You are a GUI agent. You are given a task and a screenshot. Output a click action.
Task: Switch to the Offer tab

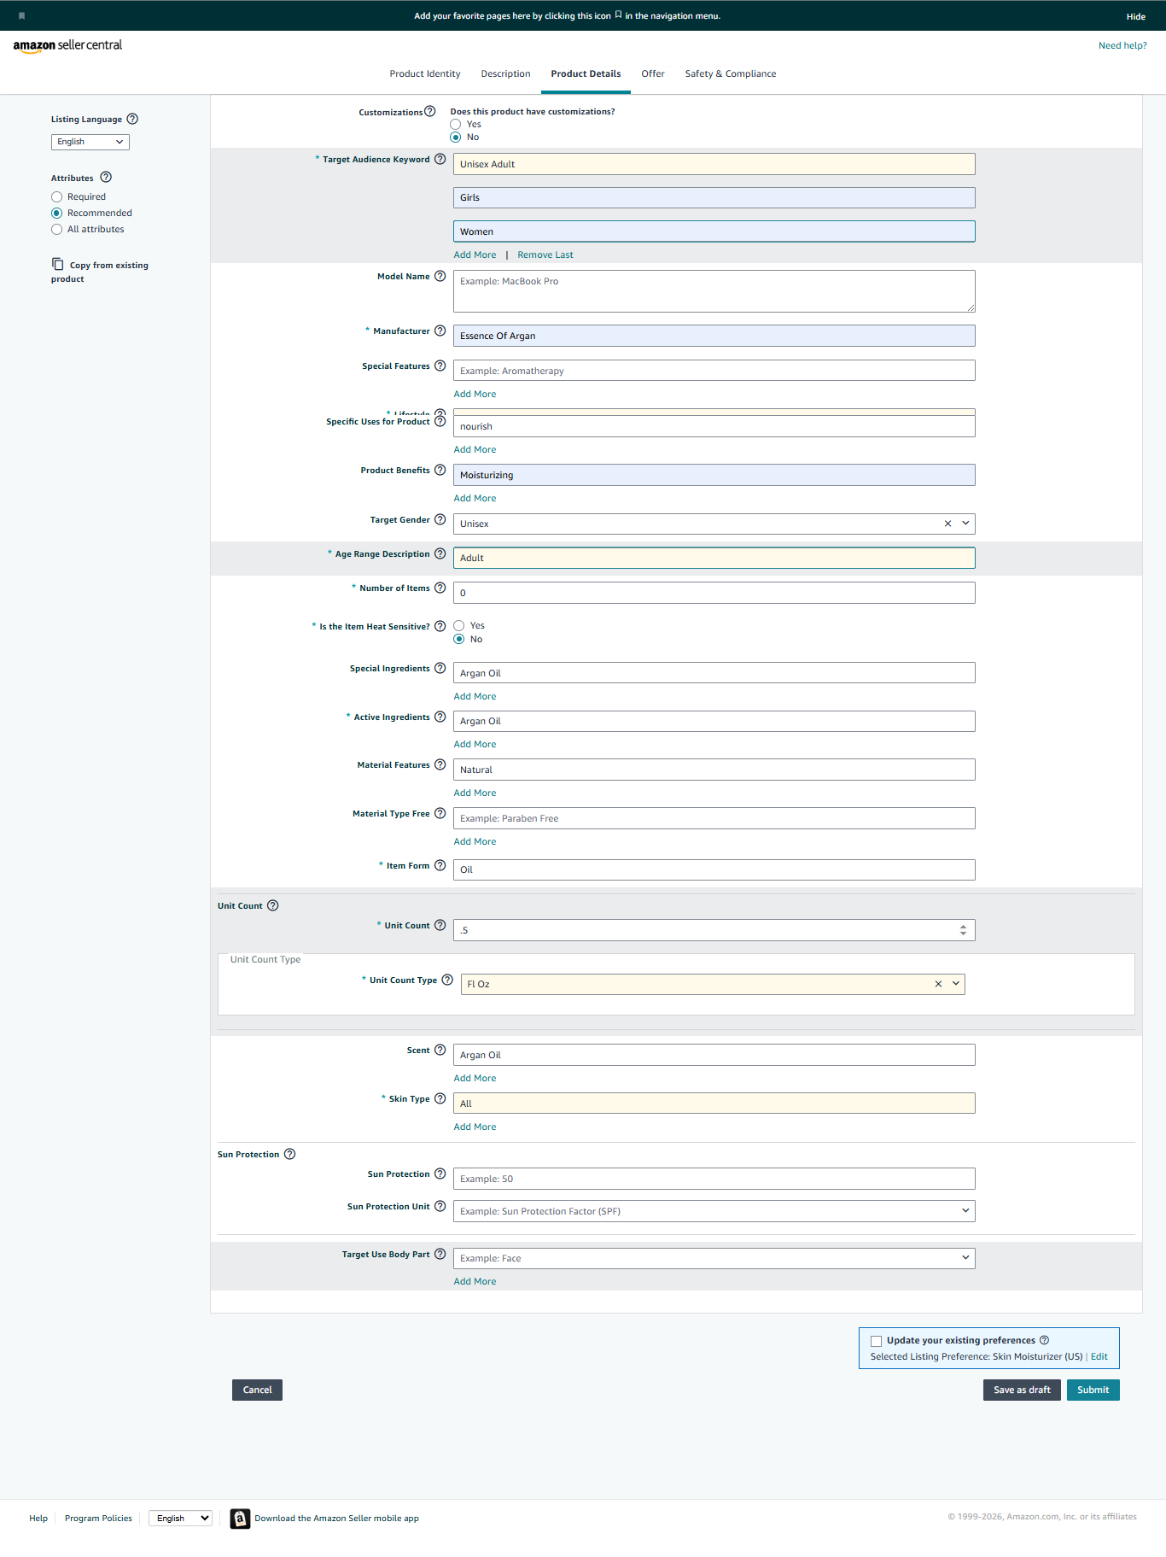coord(652,73)
